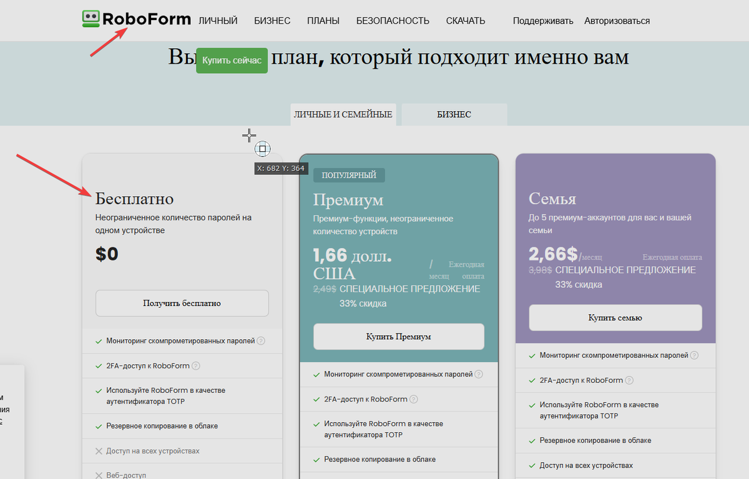The height and width of the screenshot is (479, 749).
Task: Open the БЕЗОПАСНОСТЬ navigation item
Action: click(x=393, y=21)
